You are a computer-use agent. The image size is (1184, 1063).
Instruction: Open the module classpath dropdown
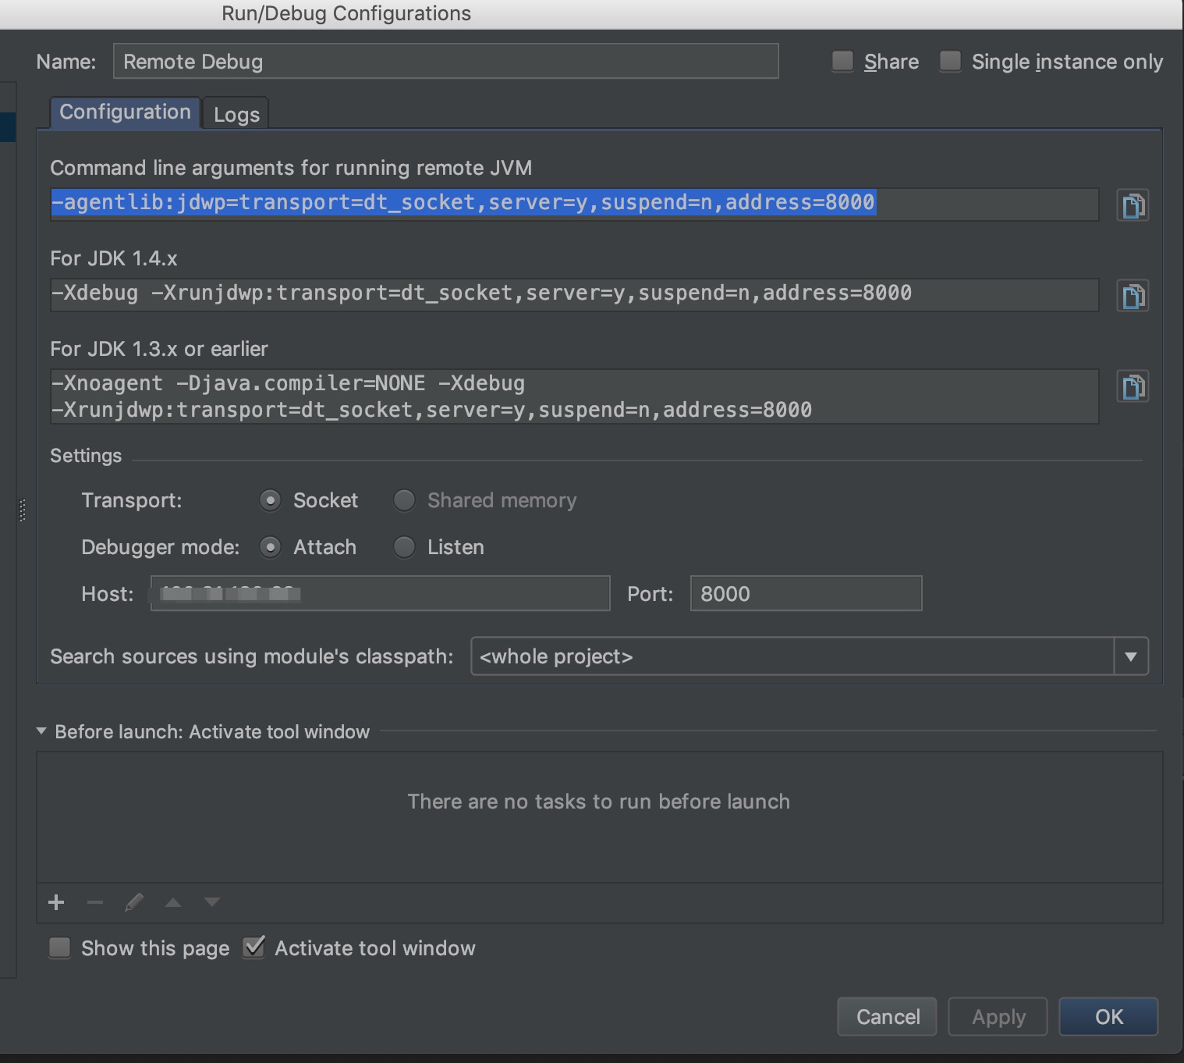(1131, 656)
